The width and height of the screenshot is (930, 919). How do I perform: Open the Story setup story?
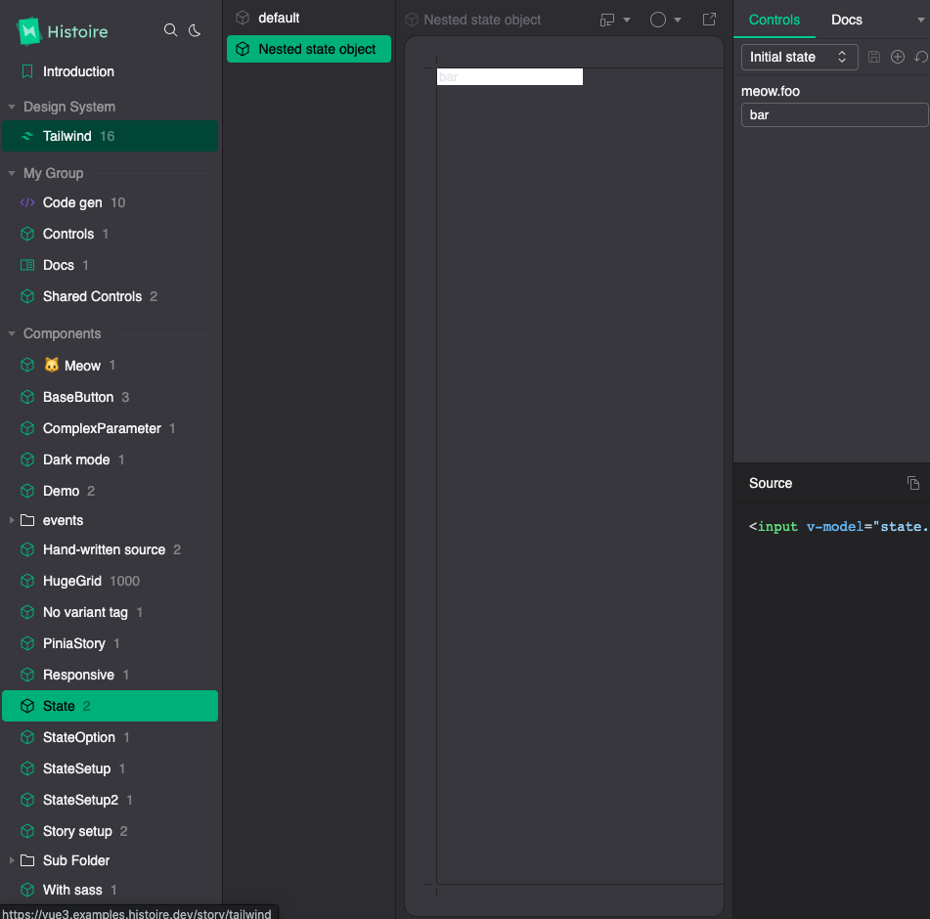(x=110, y=831)
